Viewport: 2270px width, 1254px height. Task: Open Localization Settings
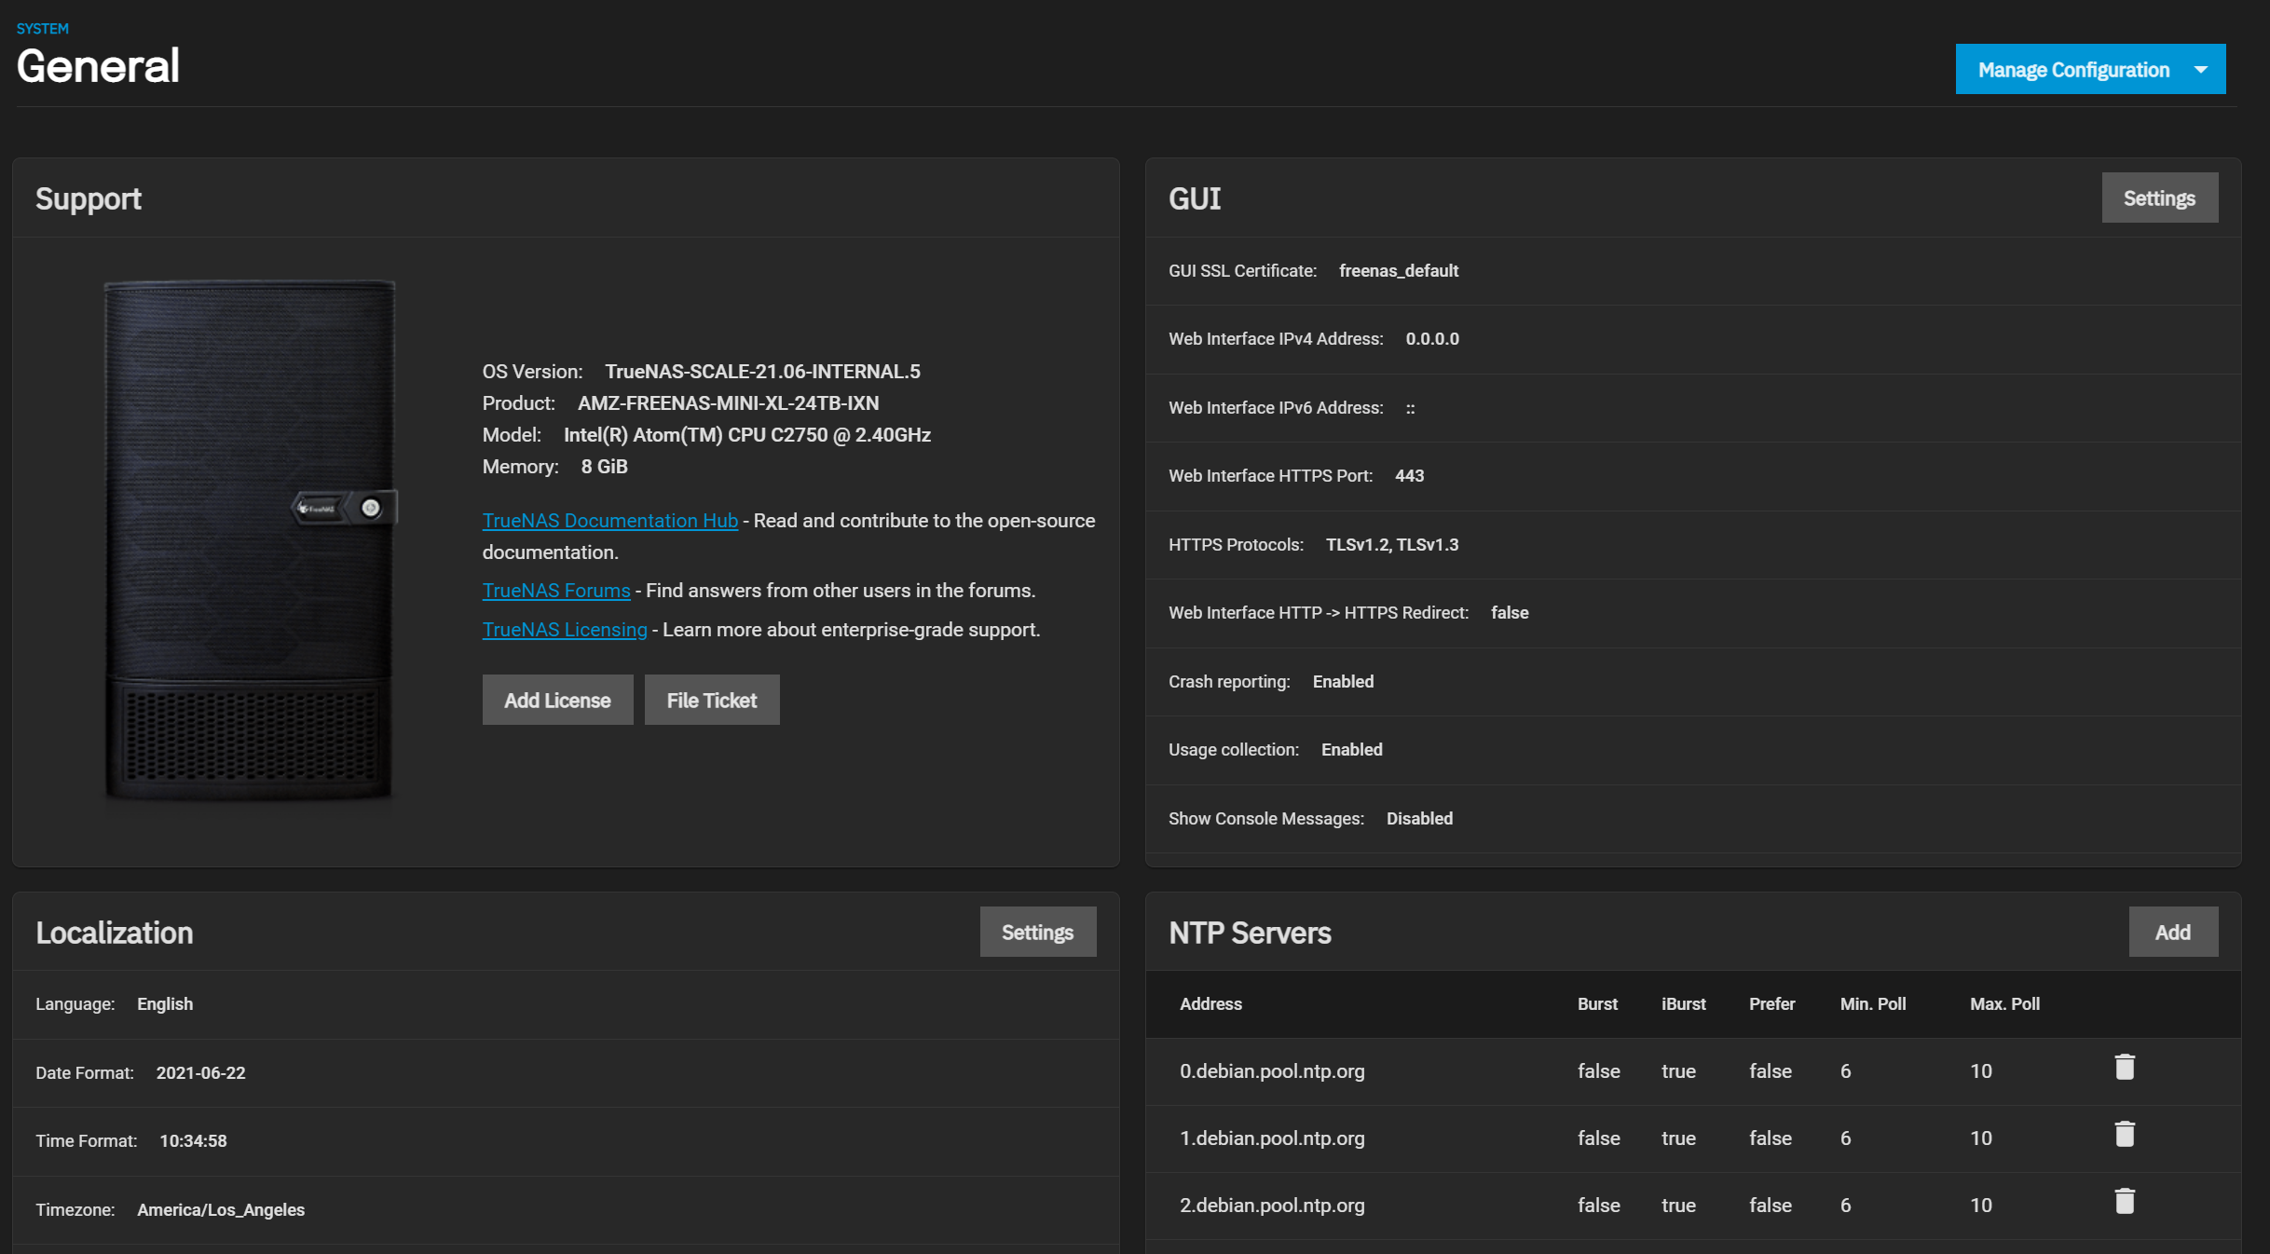[x=1036, y=933]
